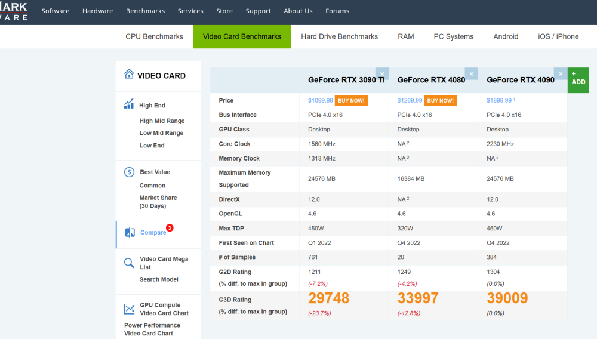Click BUY NOW for RTX 3090 Ti
The height and width of the screenshot is (339, 597).
click(x=351, y=101)
